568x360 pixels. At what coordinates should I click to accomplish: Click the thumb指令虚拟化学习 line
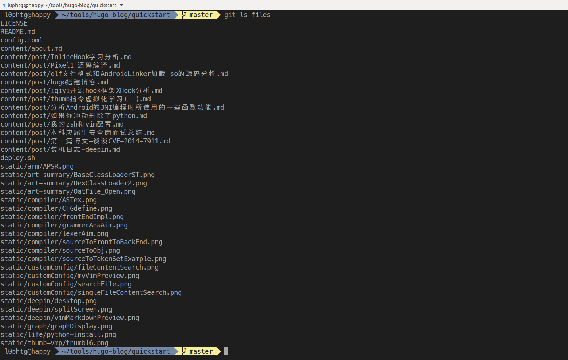[76, 99]
